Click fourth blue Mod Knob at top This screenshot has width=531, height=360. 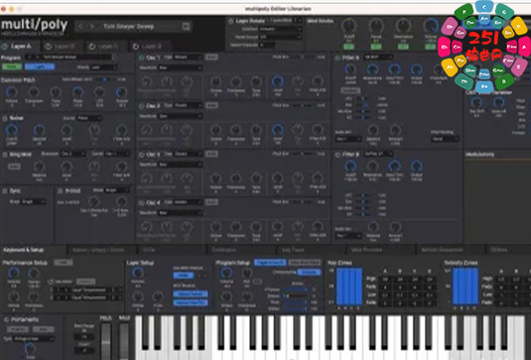point(431,26)
